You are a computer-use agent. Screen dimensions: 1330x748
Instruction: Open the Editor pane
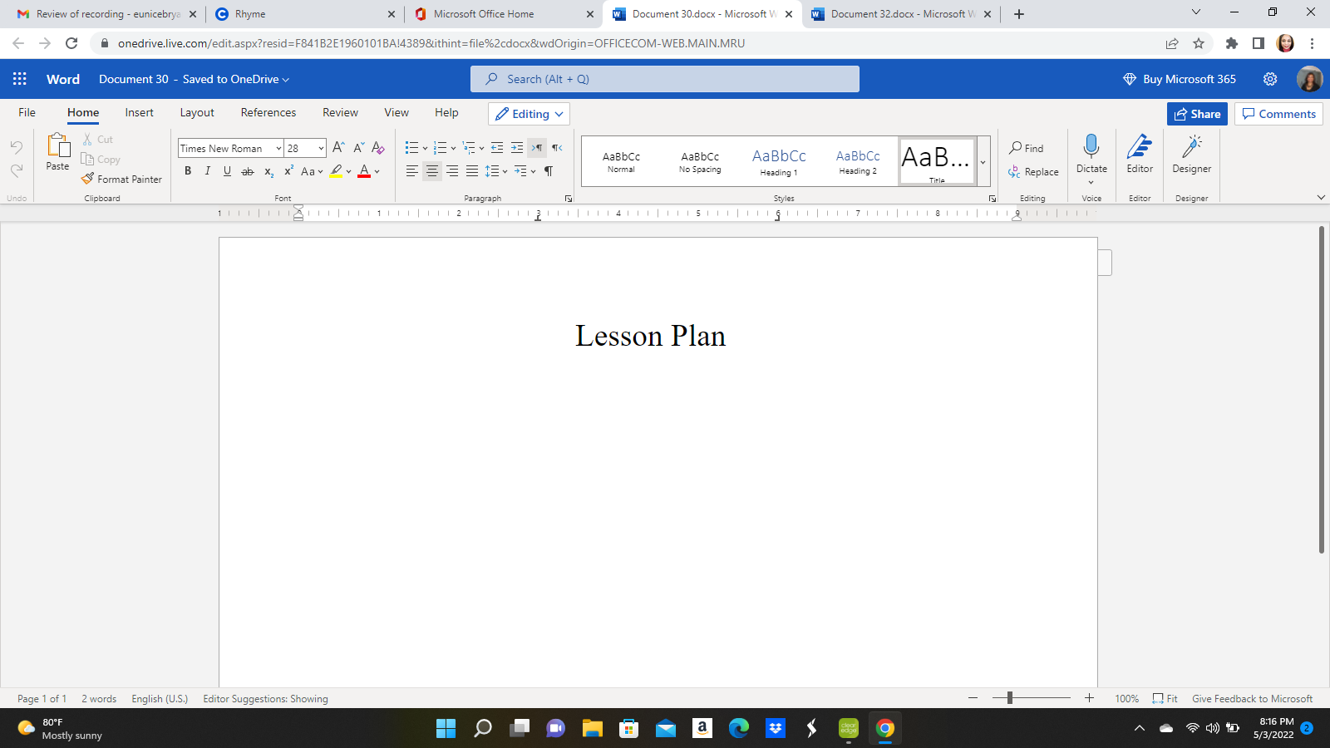1140,154
